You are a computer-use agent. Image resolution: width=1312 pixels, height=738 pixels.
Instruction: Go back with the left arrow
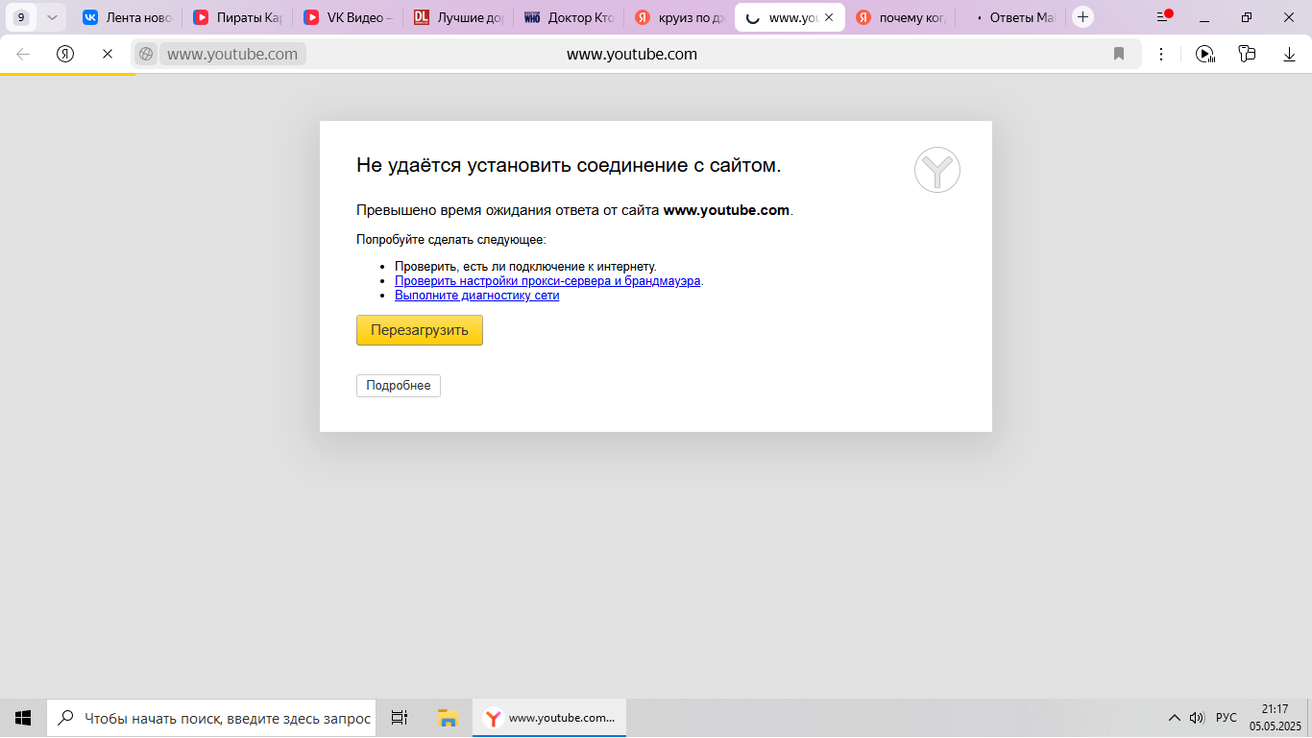23,54
